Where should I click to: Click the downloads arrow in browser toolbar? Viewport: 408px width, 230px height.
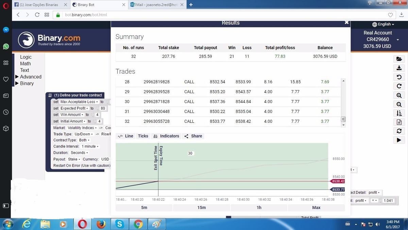pos(402,15)
